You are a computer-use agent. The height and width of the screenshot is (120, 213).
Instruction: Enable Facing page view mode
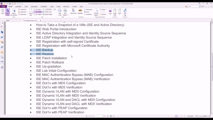(182, 116)
